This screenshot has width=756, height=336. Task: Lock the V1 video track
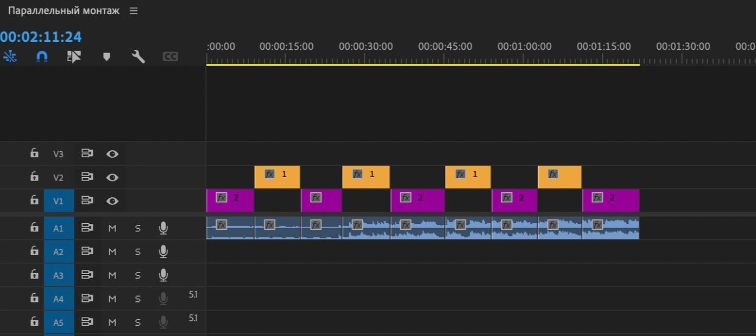point(34,200)
